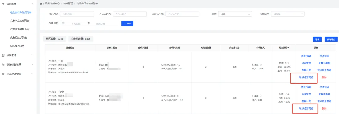
Task: Click the 结束日期 end date field
Action: [100, 24]
